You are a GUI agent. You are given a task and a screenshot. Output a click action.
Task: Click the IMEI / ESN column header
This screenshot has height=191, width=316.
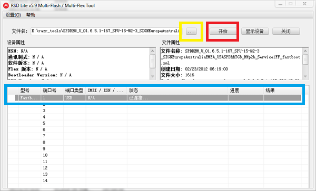click(x=106, y=91)
